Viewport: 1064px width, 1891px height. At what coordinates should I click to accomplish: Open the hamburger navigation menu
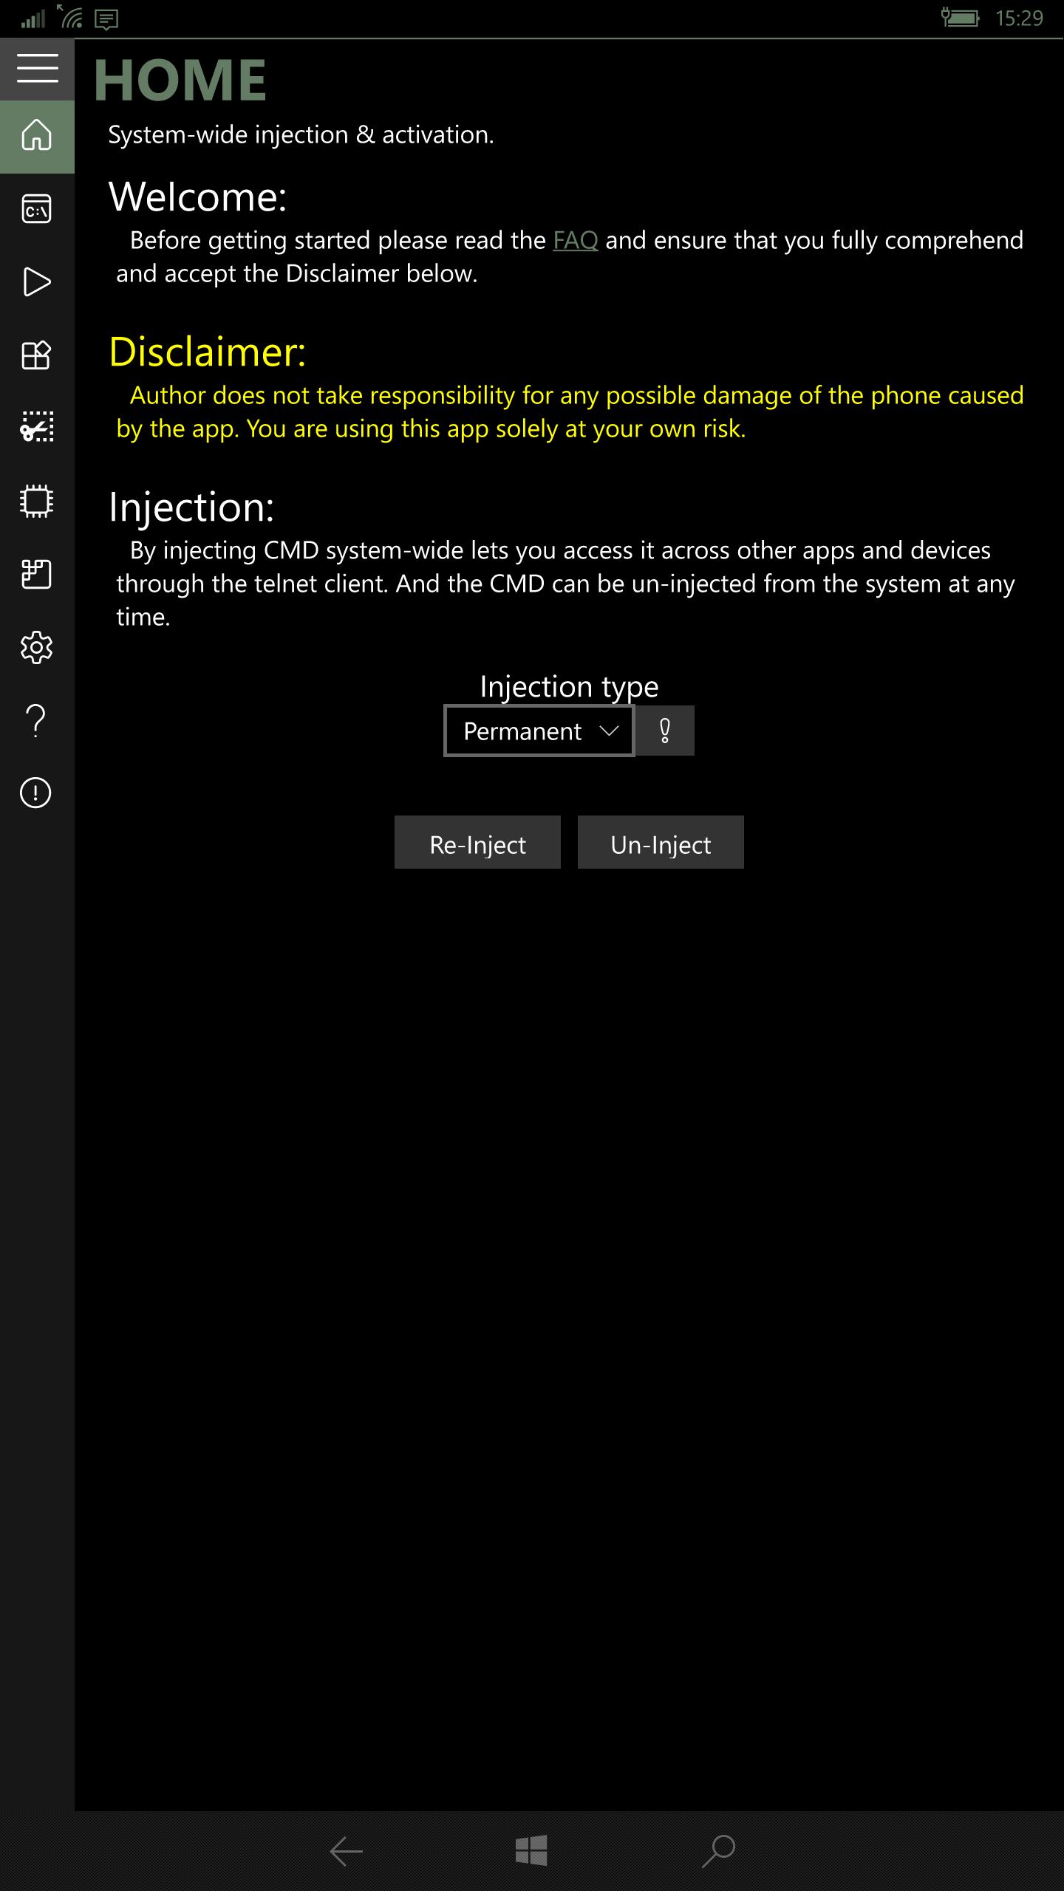click(37, 69)
